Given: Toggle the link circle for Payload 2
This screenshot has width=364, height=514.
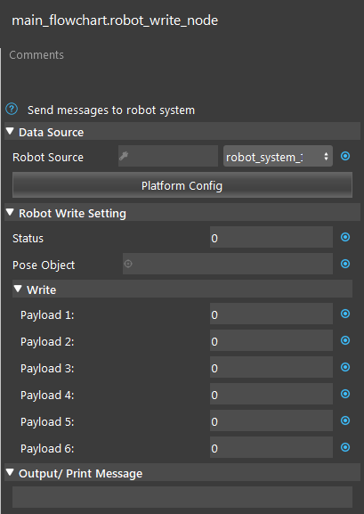Looking at the screenshot, I should 345,340.
